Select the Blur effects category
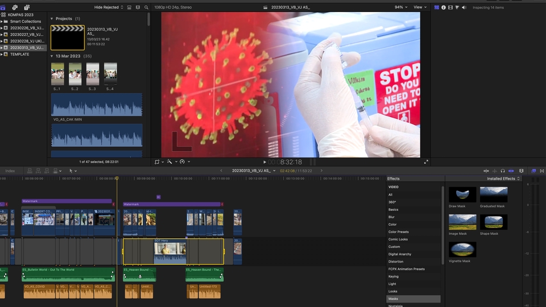This screenshot has height=307, width=546. [x=391, y=217]
